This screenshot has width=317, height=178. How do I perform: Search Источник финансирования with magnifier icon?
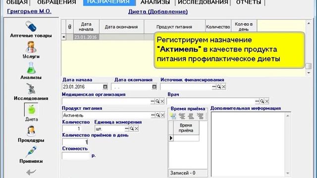[219, 87]
